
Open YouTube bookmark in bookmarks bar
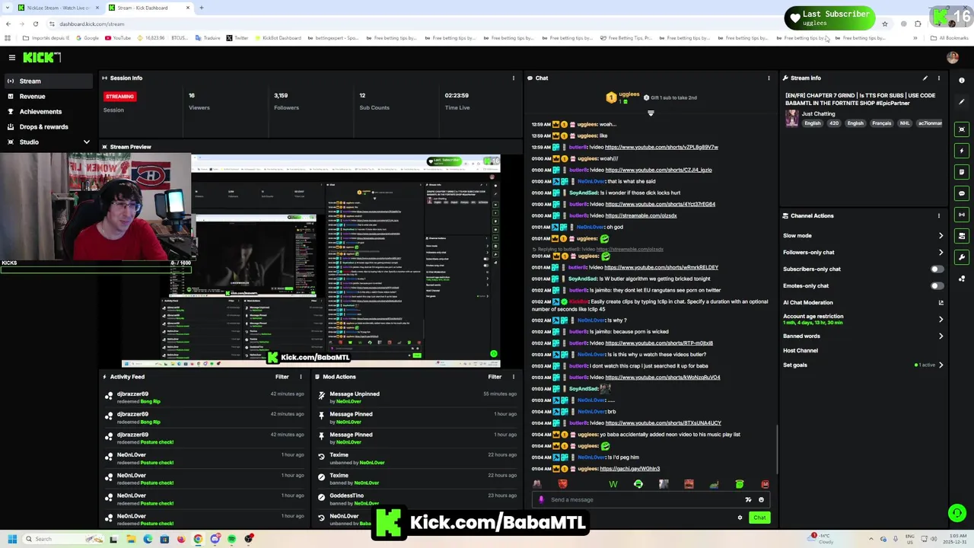pyautogui.click(x=118, y=38)
